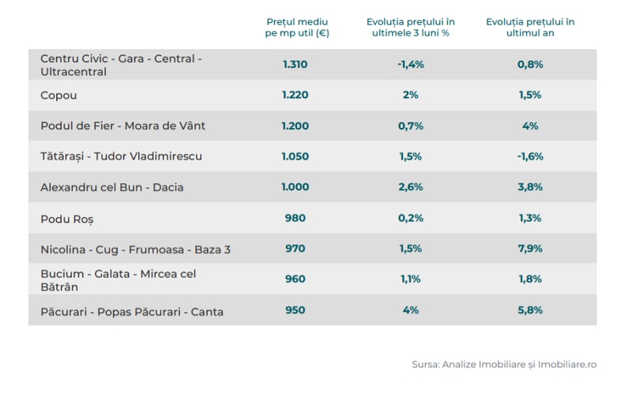This screenshot has height=395, width=632.
Task: Click the "Evoluția prețului în ultimul an" header
Action: (x=530, y=28)
